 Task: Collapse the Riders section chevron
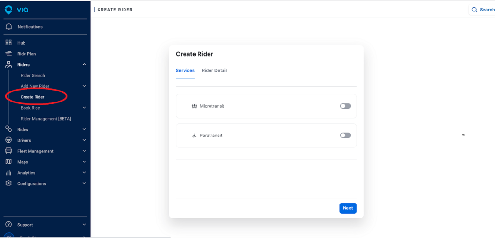[x=84, y=65]
